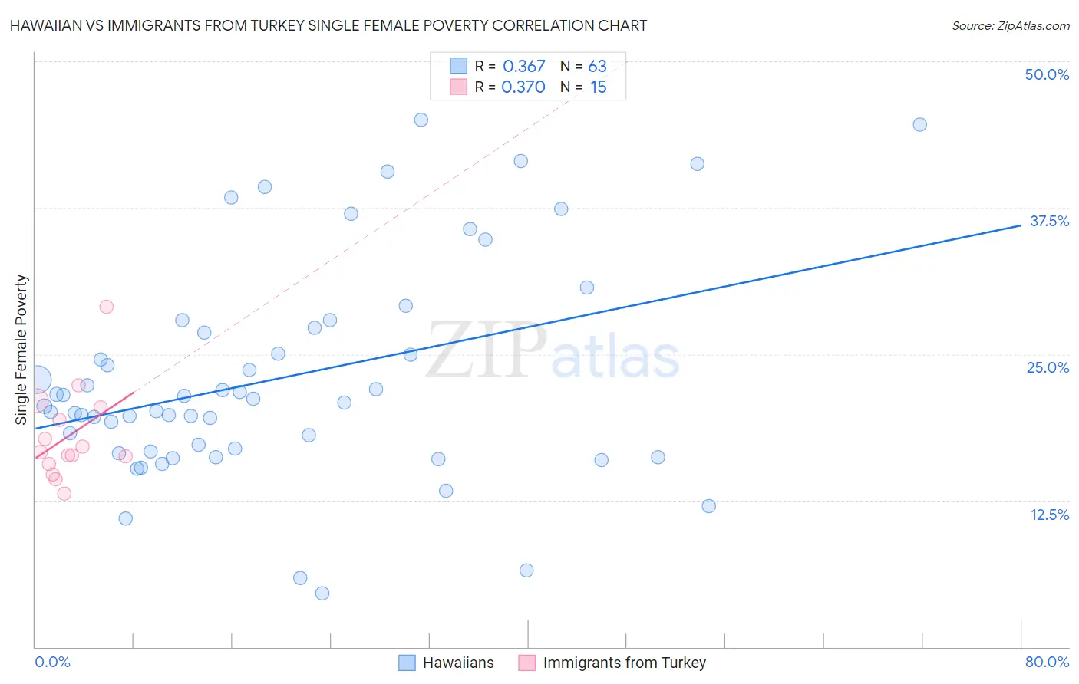Open the Source: ZipAtlas.com link
Screen dimensions: 1079x684
(x=1010, y=25)
